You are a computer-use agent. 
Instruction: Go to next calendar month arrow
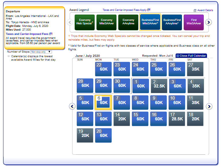pos(209,106)
